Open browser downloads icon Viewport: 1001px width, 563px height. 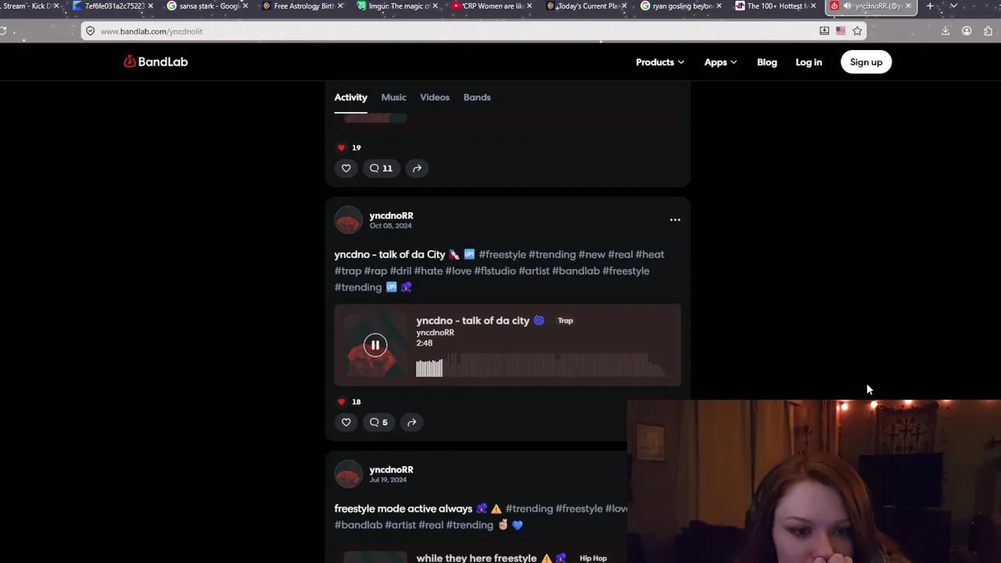coord(945,31)
